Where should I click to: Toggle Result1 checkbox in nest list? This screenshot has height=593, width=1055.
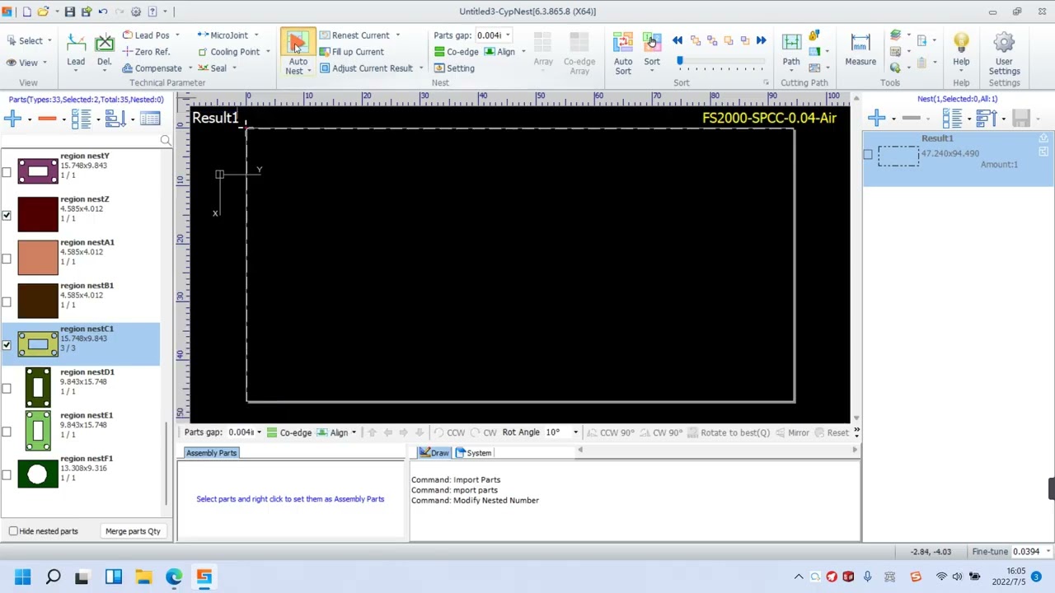[868, 154]
